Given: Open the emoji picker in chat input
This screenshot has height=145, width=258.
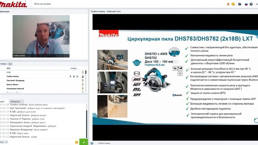Looking at the screenshot, I should 77,142.
